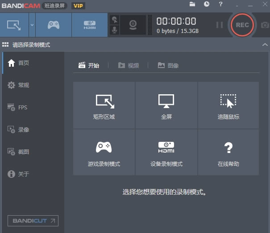Screen dimensions: 270x233
Task: Click the mode grid icon beside 请选择录制模式
Action: tap(5, 44)
